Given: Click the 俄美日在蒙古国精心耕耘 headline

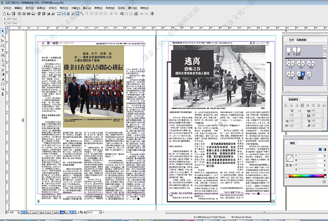Looking at the screenshot, I should click(x=94, y=67).
